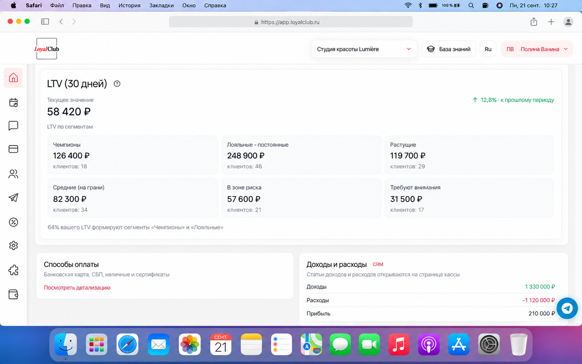Open the Home dashboard sidebar icon
Image resolution: width=582 pixels, height=364 pixels.
pyautogui.click(x=14, y=78)
